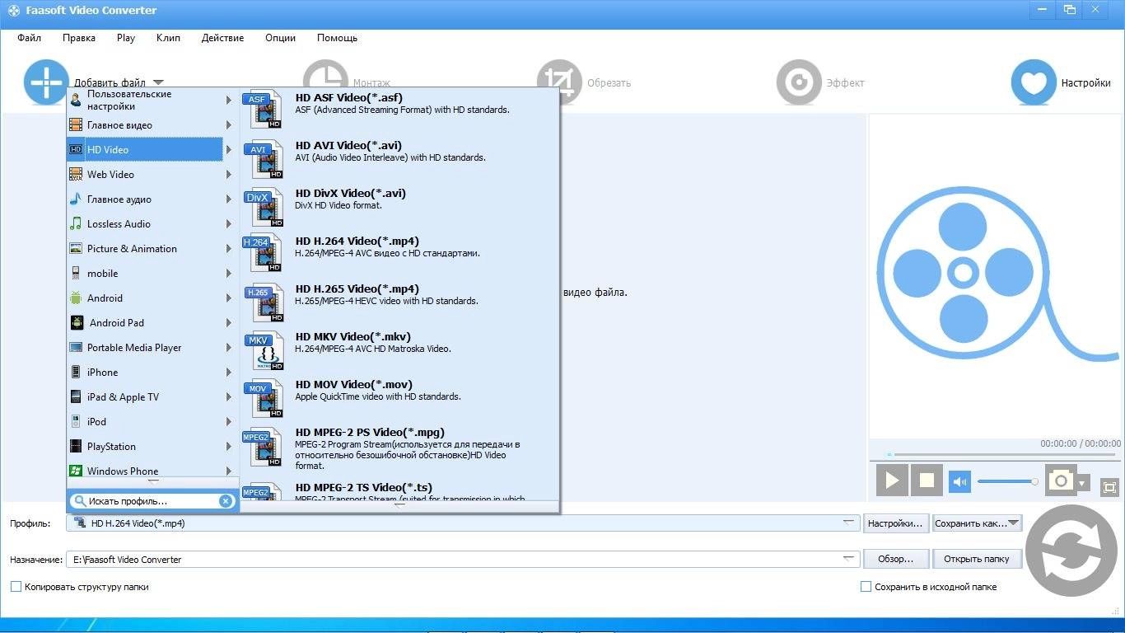Clear the profile search with the X icon
Image resolution: width=1125 pixels, height=633 pixels.
(x=226, y=501)
